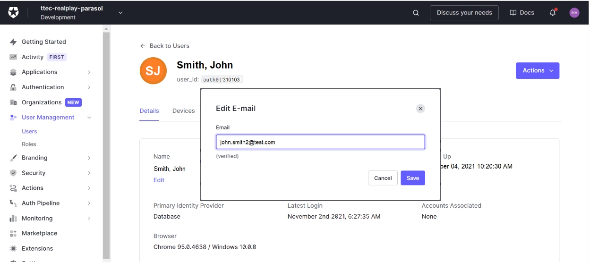Image resolution: width=590 pixels, height=262 pixels.
Task: Click the MA user avatar
Action: (574, 13)
